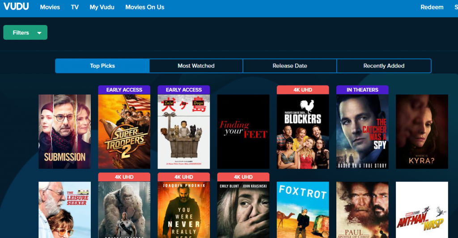Click Early Access badge above Isle of Dogs
The width and height of the screenshot is (458, 238).
(184, 89)
